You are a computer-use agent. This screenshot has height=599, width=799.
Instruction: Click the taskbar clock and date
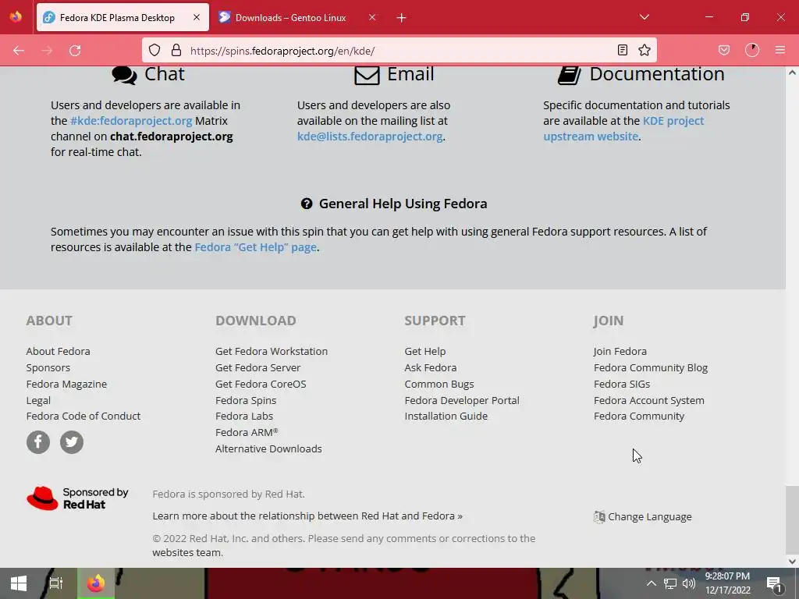point(727,583)
